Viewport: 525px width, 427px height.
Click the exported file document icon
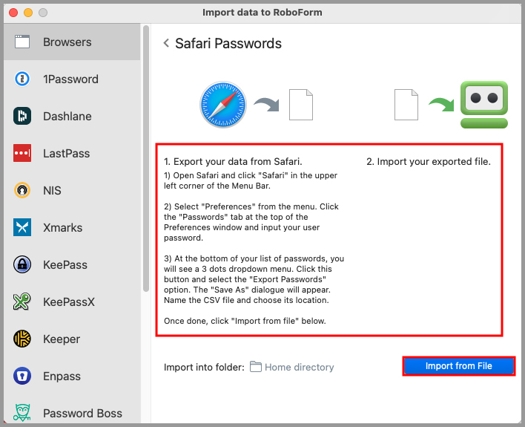tap(301, 105)
